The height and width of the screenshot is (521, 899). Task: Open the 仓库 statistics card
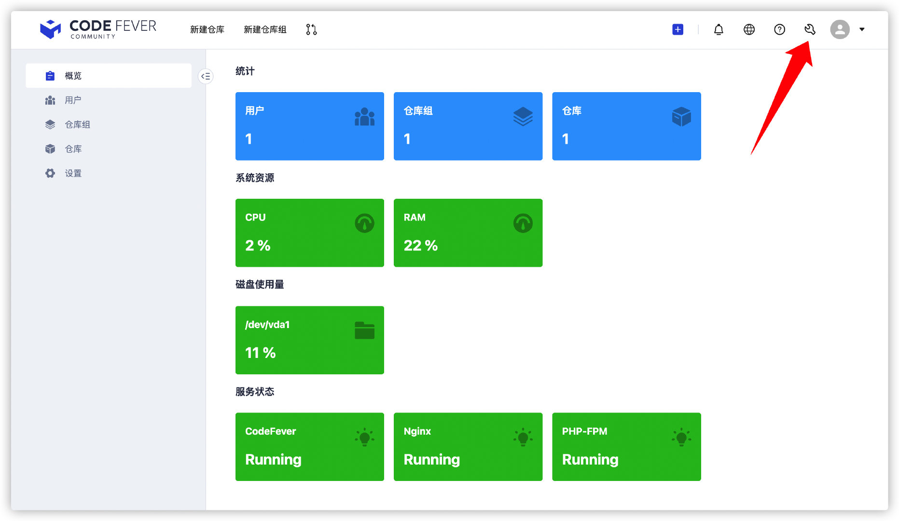tap(626, 126)
